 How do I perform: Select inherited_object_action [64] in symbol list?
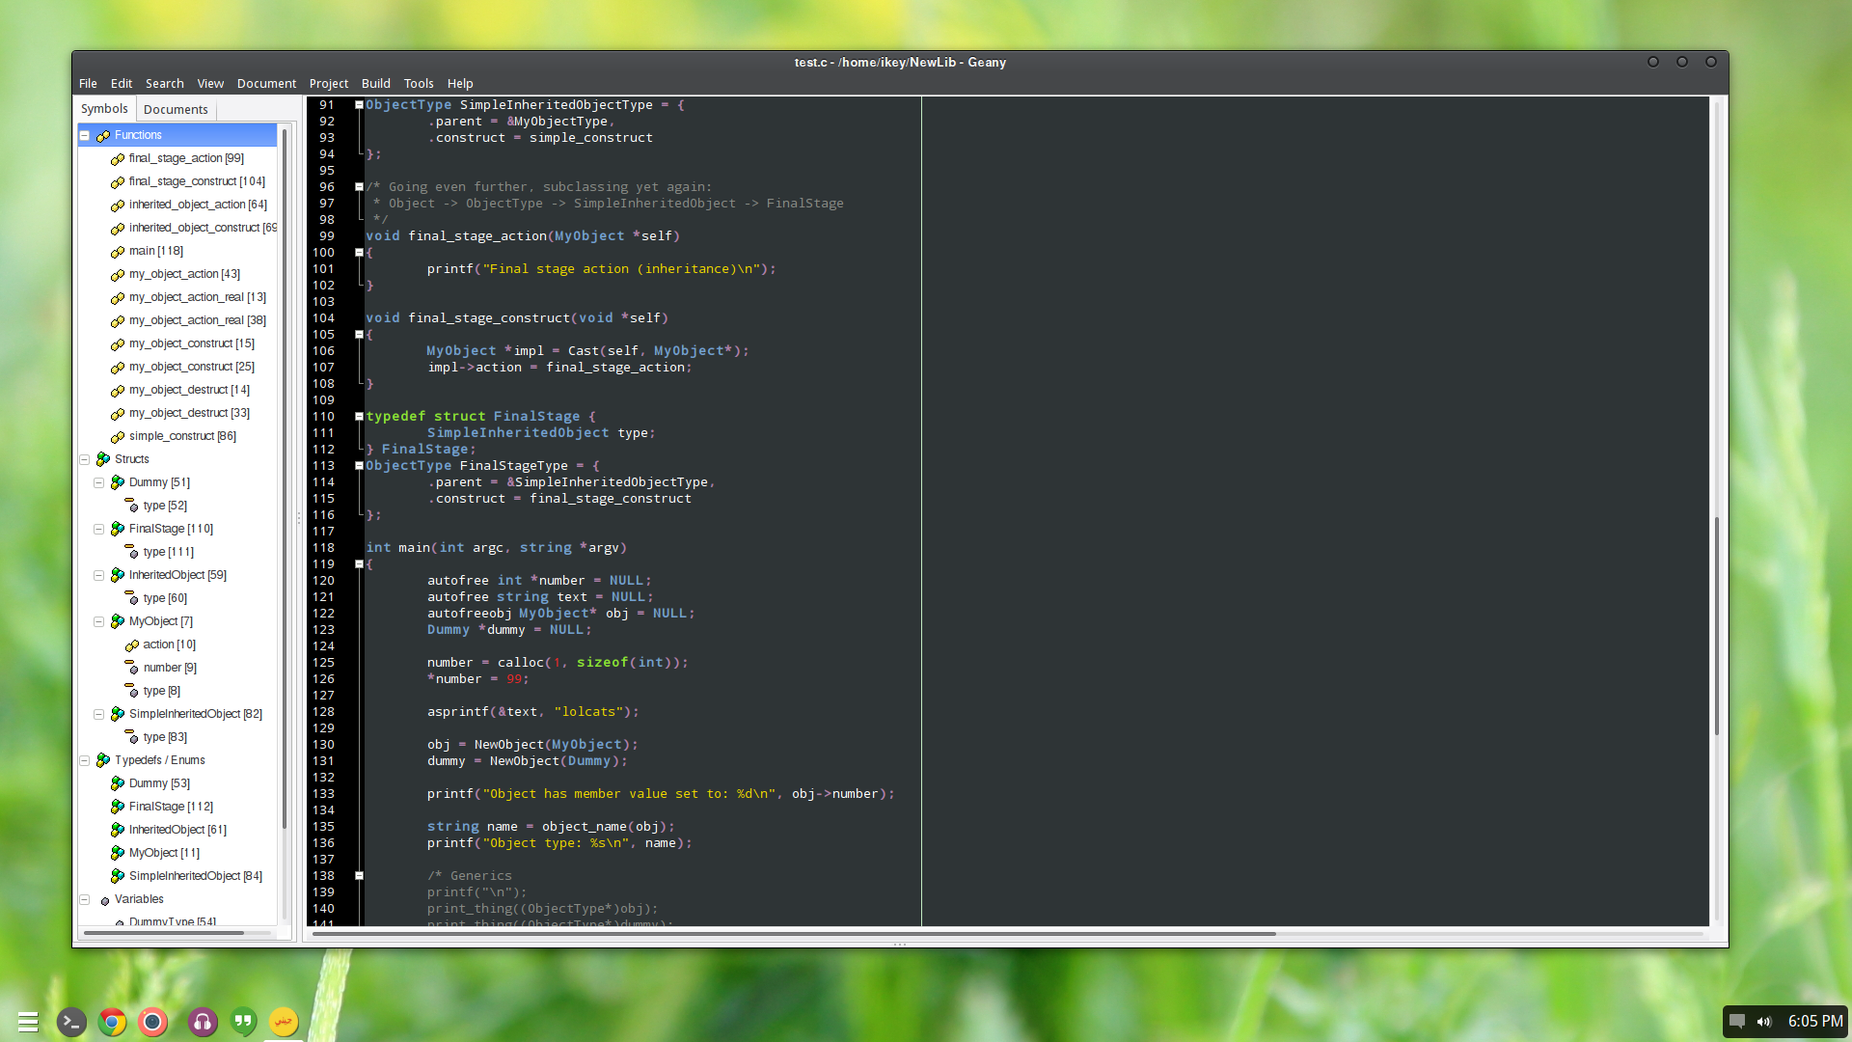[x=198, y=205]
